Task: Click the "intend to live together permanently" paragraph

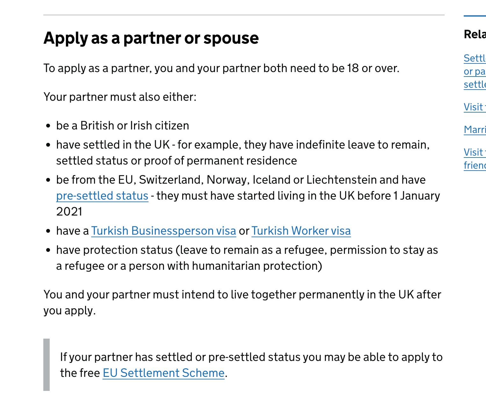Action: (x=242, y=295)
